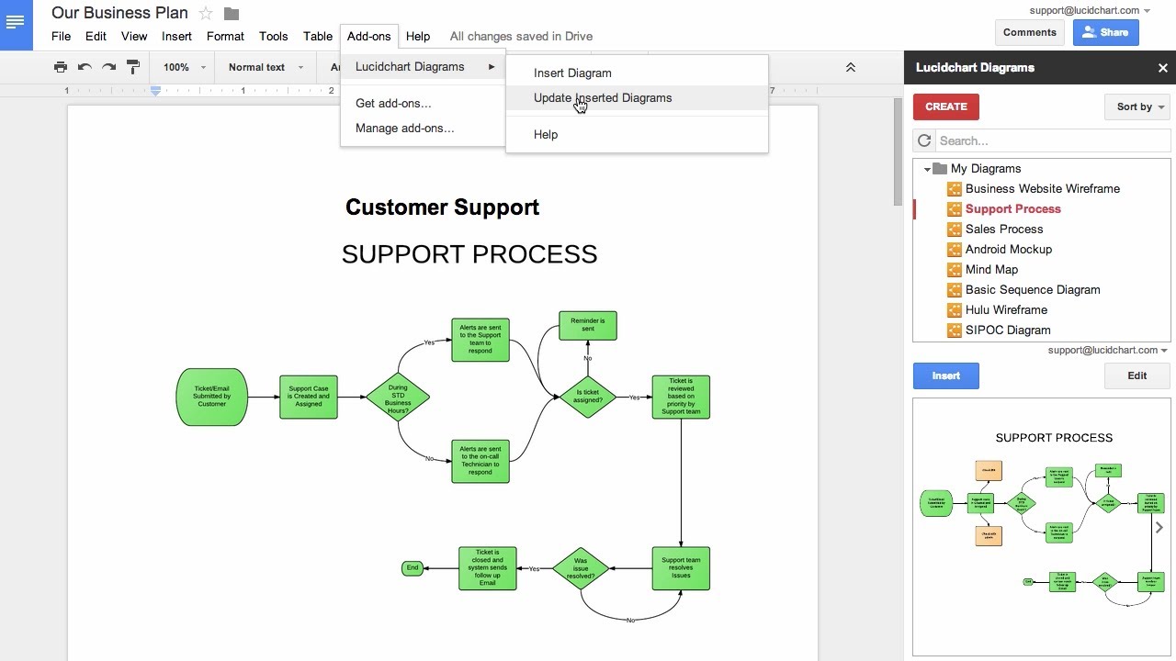Viewport: 1176px width, 661px height.
Task: Expand Lucidchart Diagrams submenu arrow
Action: [492, 67]
